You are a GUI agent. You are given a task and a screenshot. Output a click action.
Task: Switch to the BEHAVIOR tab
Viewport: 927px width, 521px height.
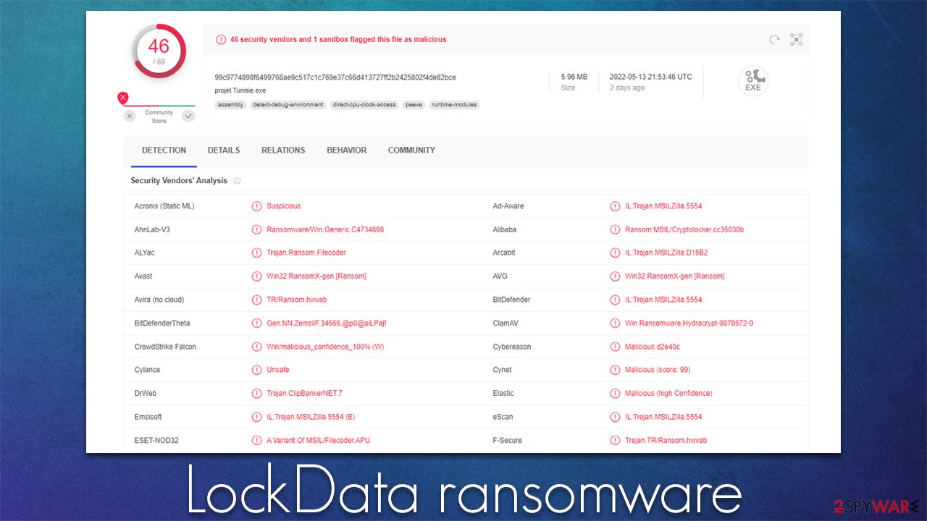coord(346,151)
